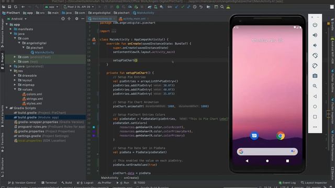Collapse the Gradle Scripts node

[x=7, y=108]
